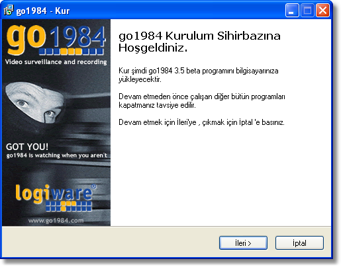Click the 'Devam etmek için İleri'ye' instruction line

pyautogui.click(x=201, y=122)
